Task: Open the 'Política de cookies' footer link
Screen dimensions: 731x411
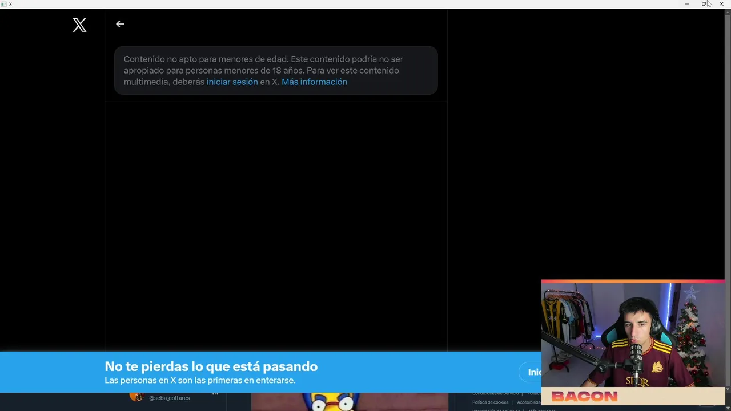Action: tap(490, 402)
